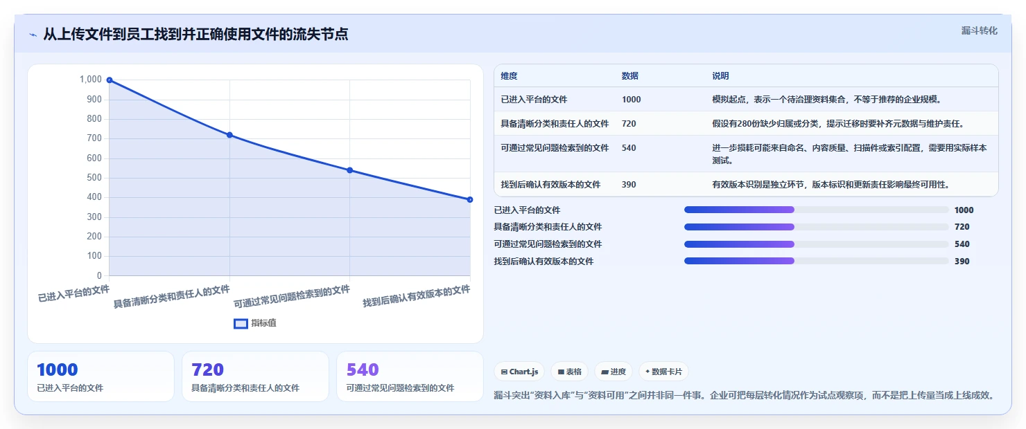Click the 表格 chip
Viewport: 1026px width, 429px height.
(569, 372)
